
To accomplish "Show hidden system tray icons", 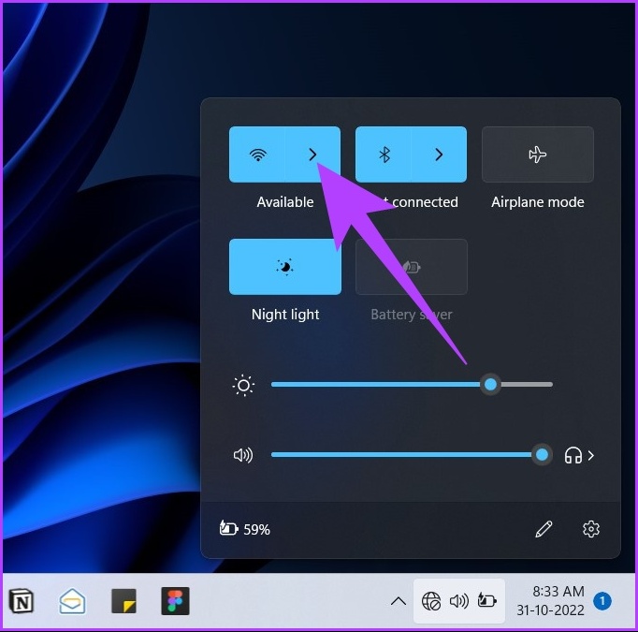I will click(x=399, y=601).
